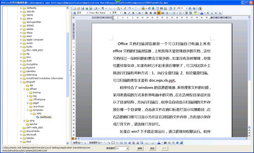Select the Apple Computer folder
The image size is (254, 153).
35,40
